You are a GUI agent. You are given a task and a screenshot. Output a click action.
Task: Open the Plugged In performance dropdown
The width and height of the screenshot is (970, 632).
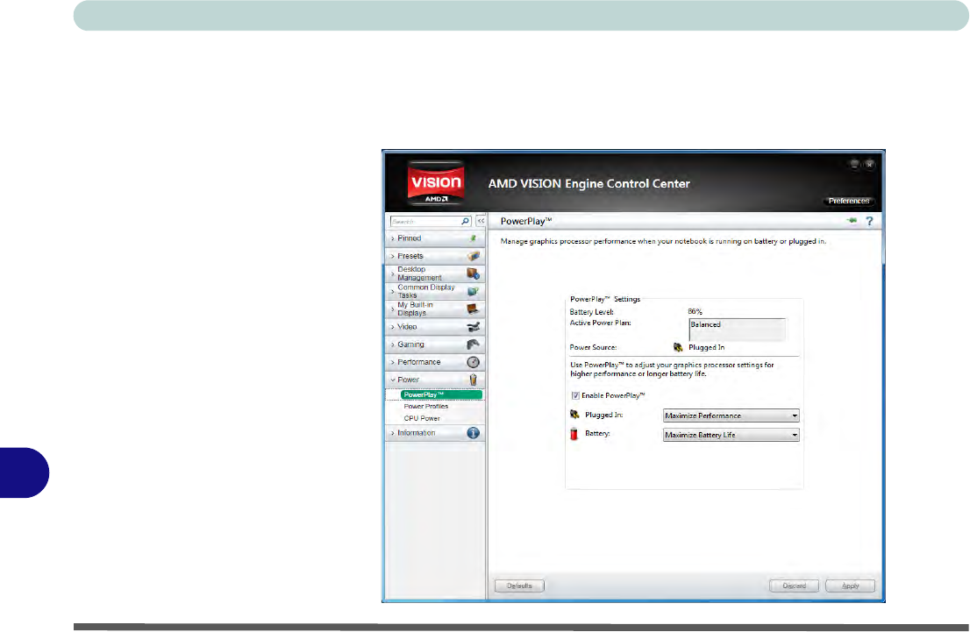(x=731, y=415)
